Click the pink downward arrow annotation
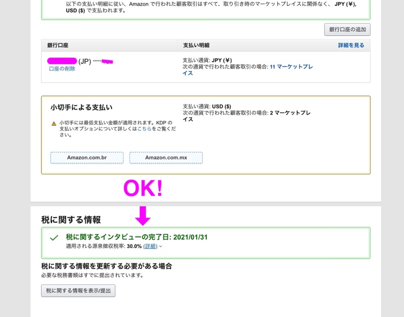This screenshot has height=317, width=404. [143, 215]
